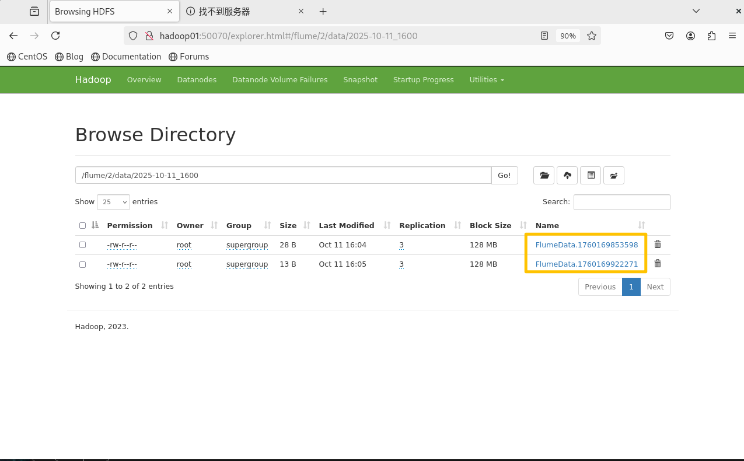The height and width of the screenshot is (461, 744).
Task: Click the Hadoop brand link
Action: (93, 79)
